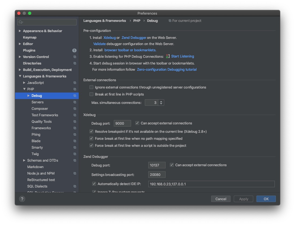Click the project-level icon beside Test Frameworks
This screenshot has width=295, height=225.
pos(75,115)
